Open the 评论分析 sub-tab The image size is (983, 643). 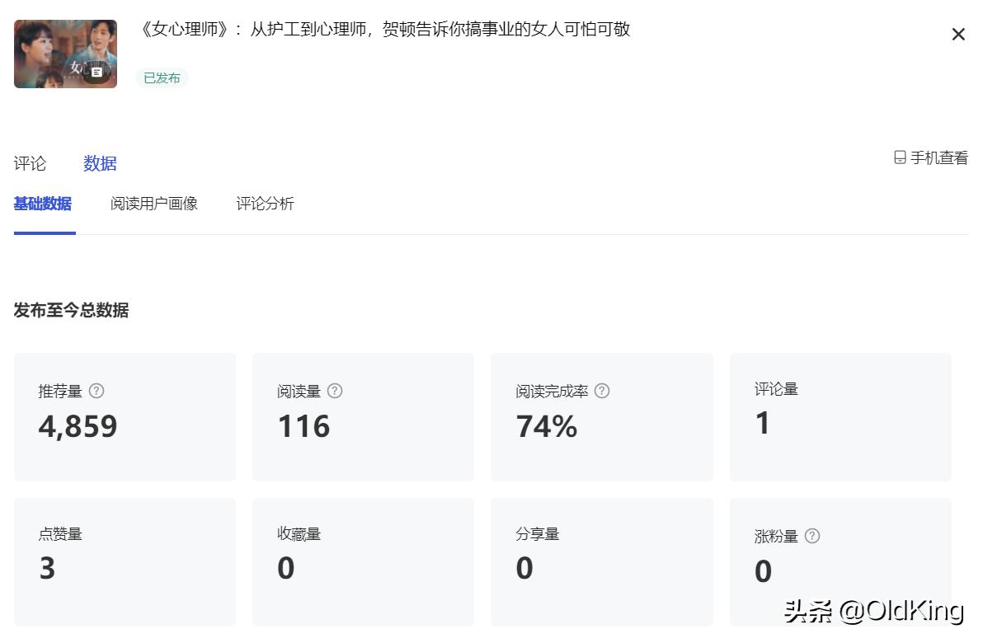(x=265, y=204)
